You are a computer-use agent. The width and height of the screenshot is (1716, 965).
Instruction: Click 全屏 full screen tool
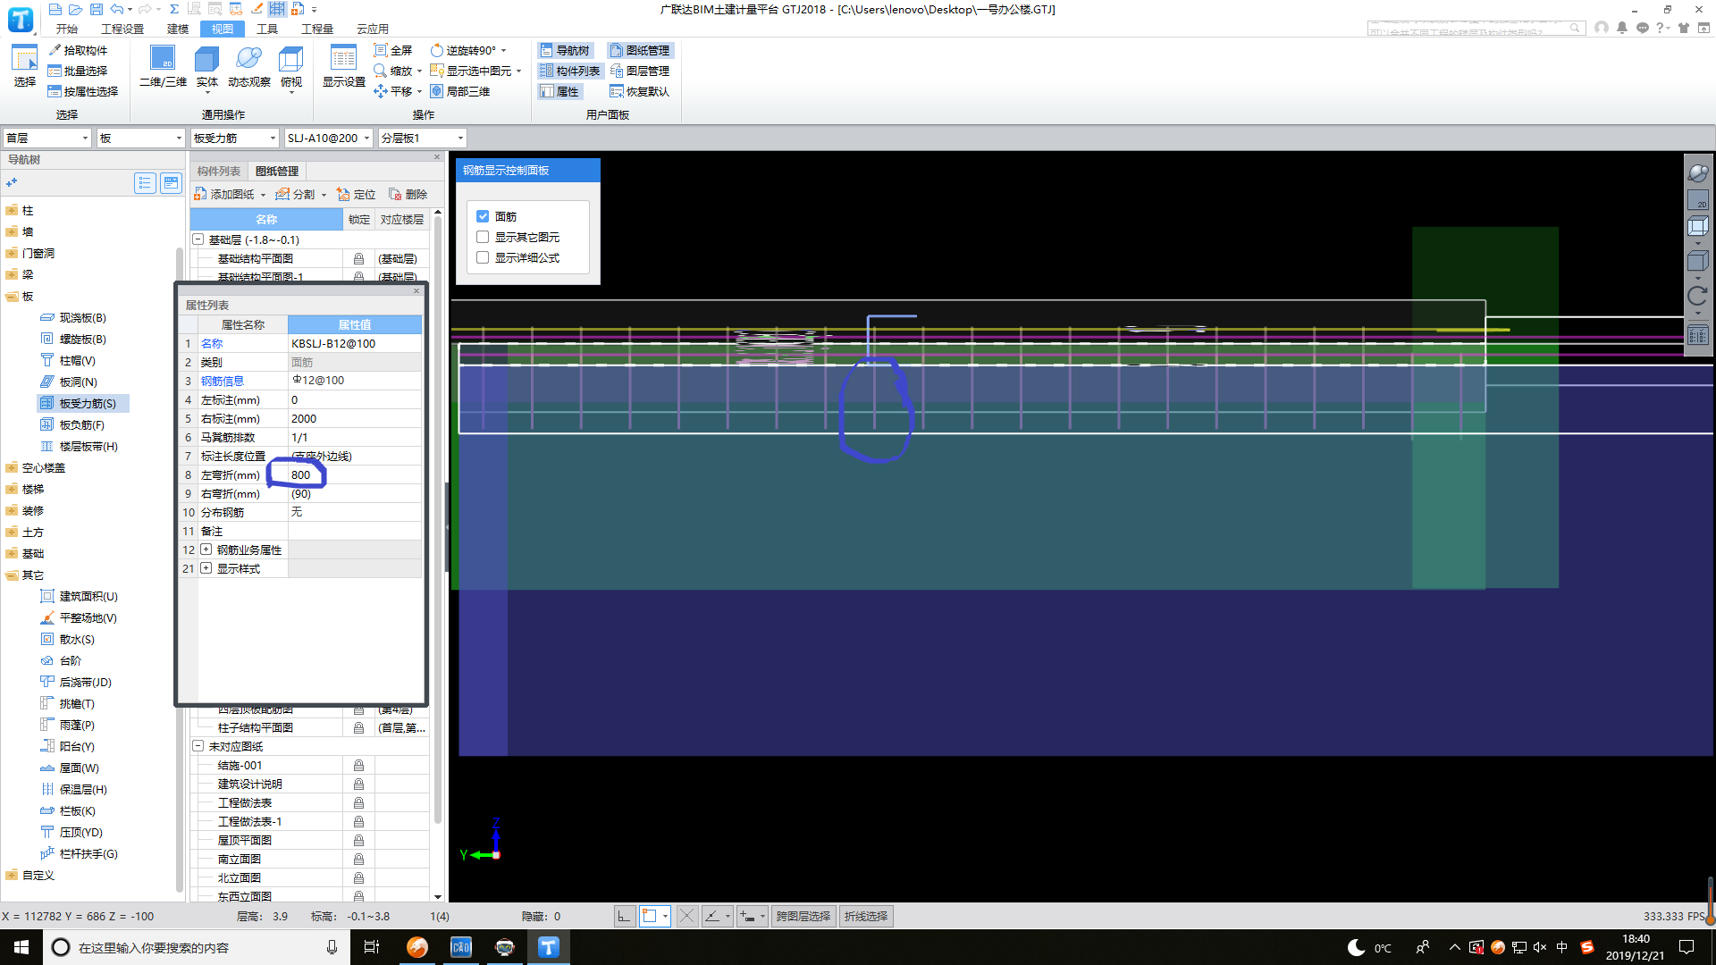[x=393, y=50]
